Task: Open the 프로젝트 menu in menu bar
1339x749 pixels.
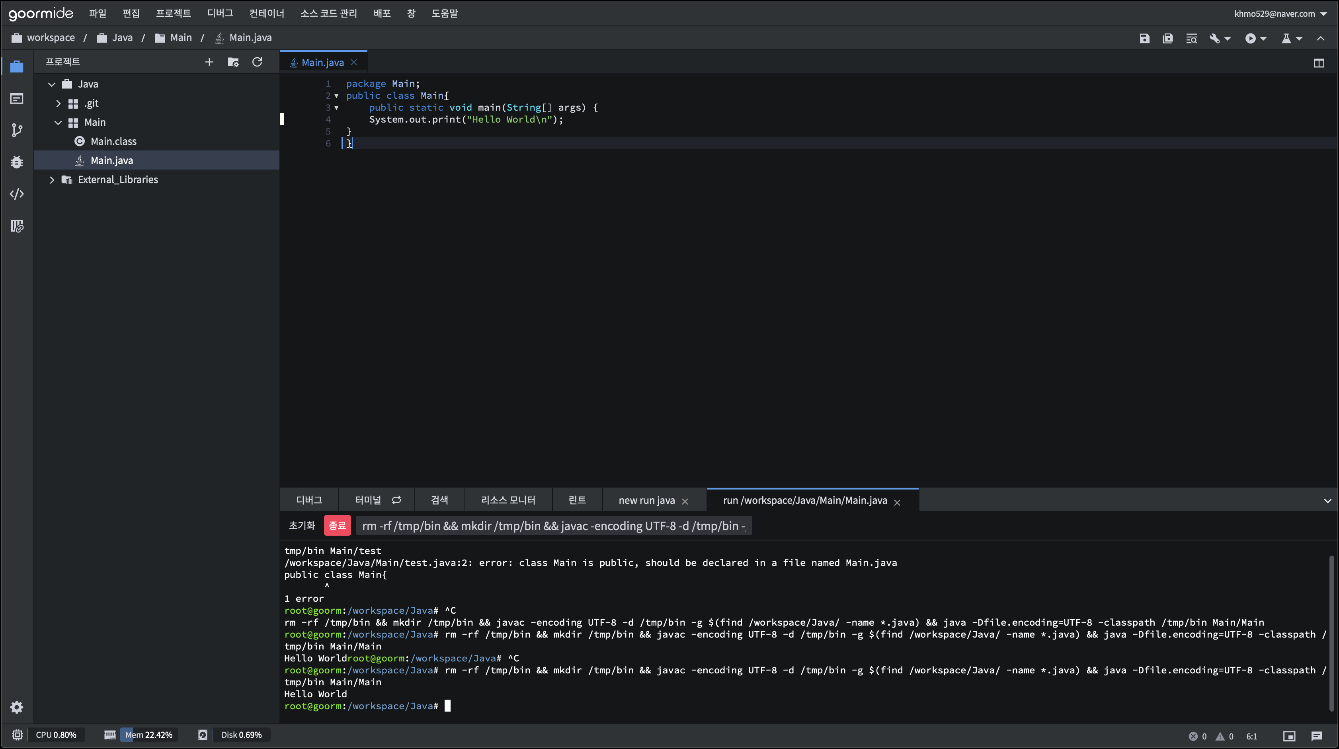Action: point(173,14)
